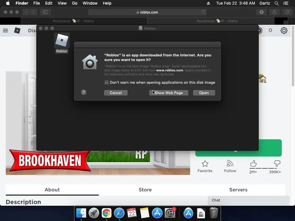Open Notes from the Dock
Image resolution: width=295 pixels, height=221 pixels.
145,213
